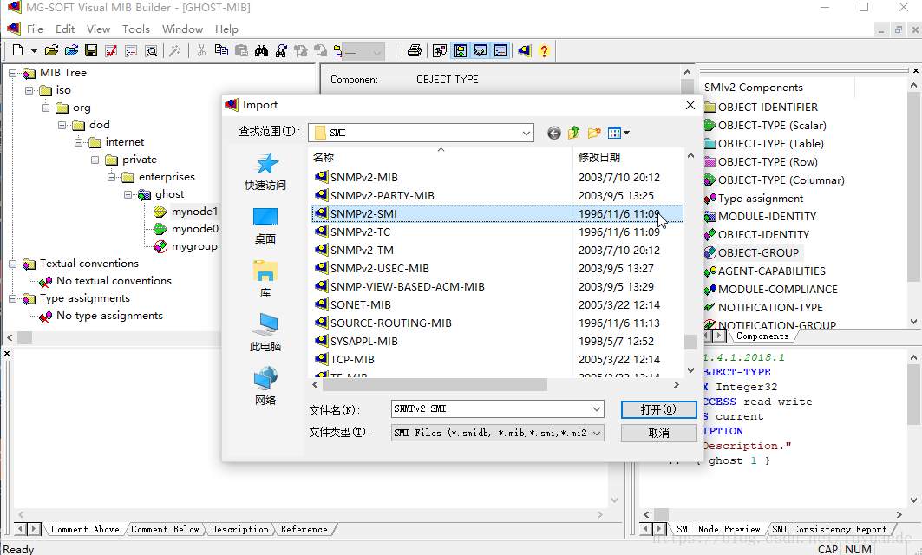Open New file dropdown arrow in toolbar
This screenshot has width=922, height=555.
coord(34,51)
